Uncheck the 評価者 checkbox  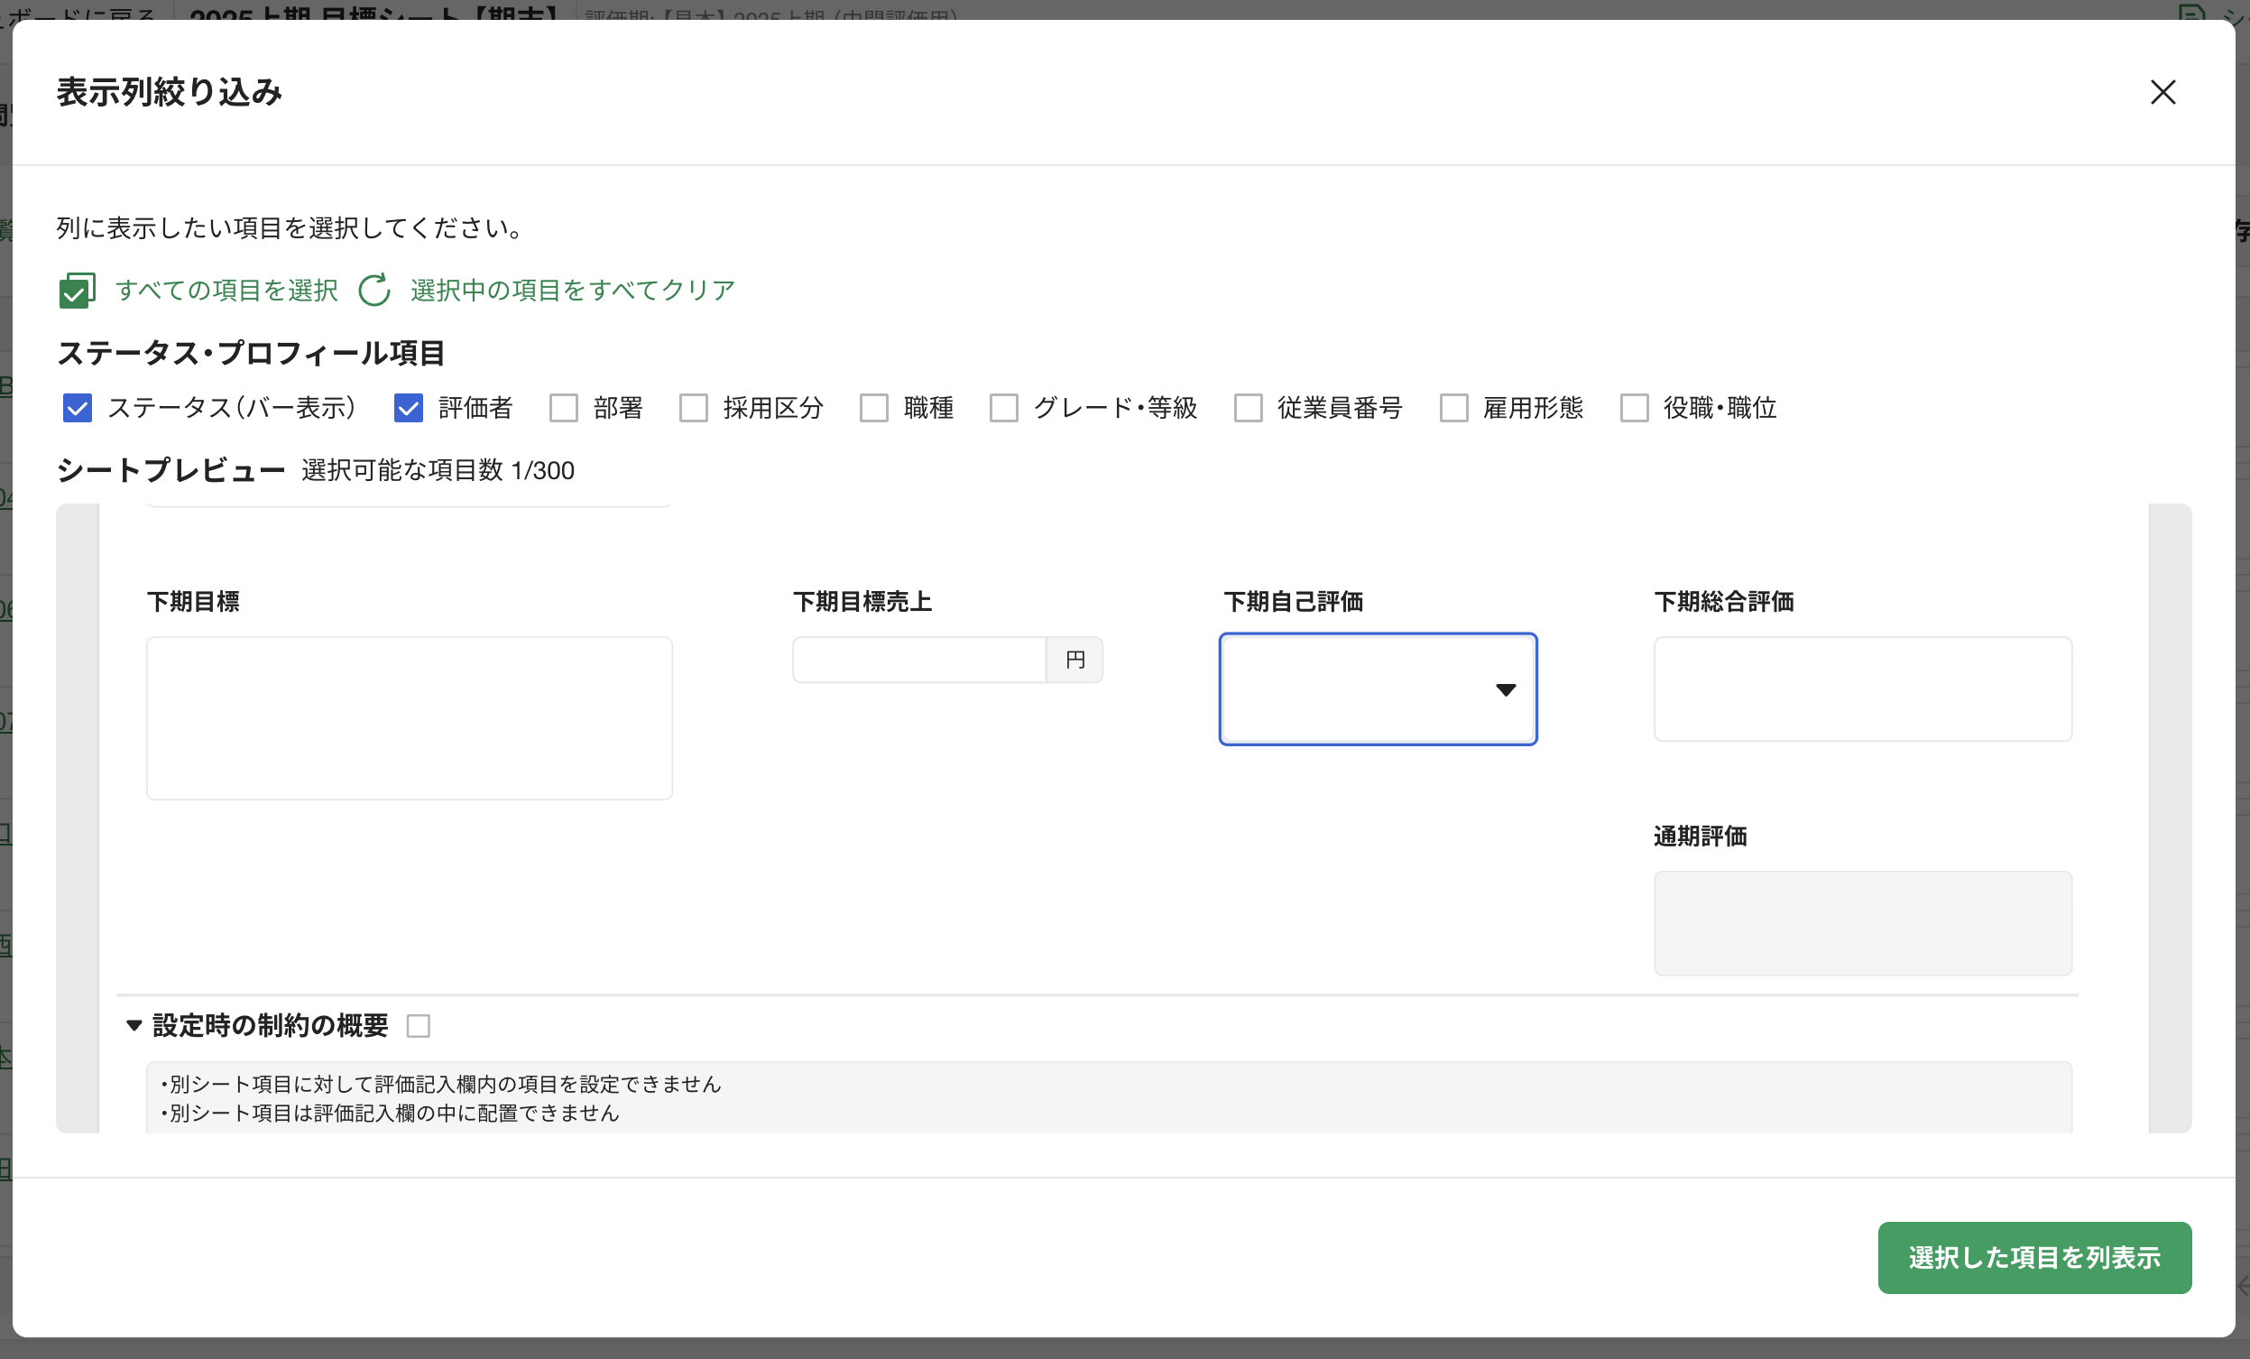(x=408, y=407)
